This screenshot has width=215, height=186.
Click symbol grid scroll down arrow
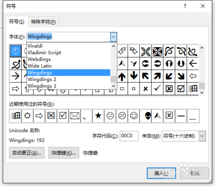pyautogui.click(x=202, y=92)
